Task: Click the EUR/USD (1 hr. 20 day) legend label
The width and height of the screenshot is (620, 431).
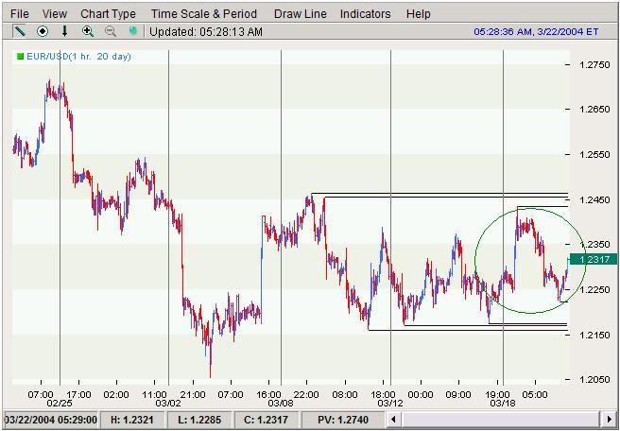Action: pos(78,57)
